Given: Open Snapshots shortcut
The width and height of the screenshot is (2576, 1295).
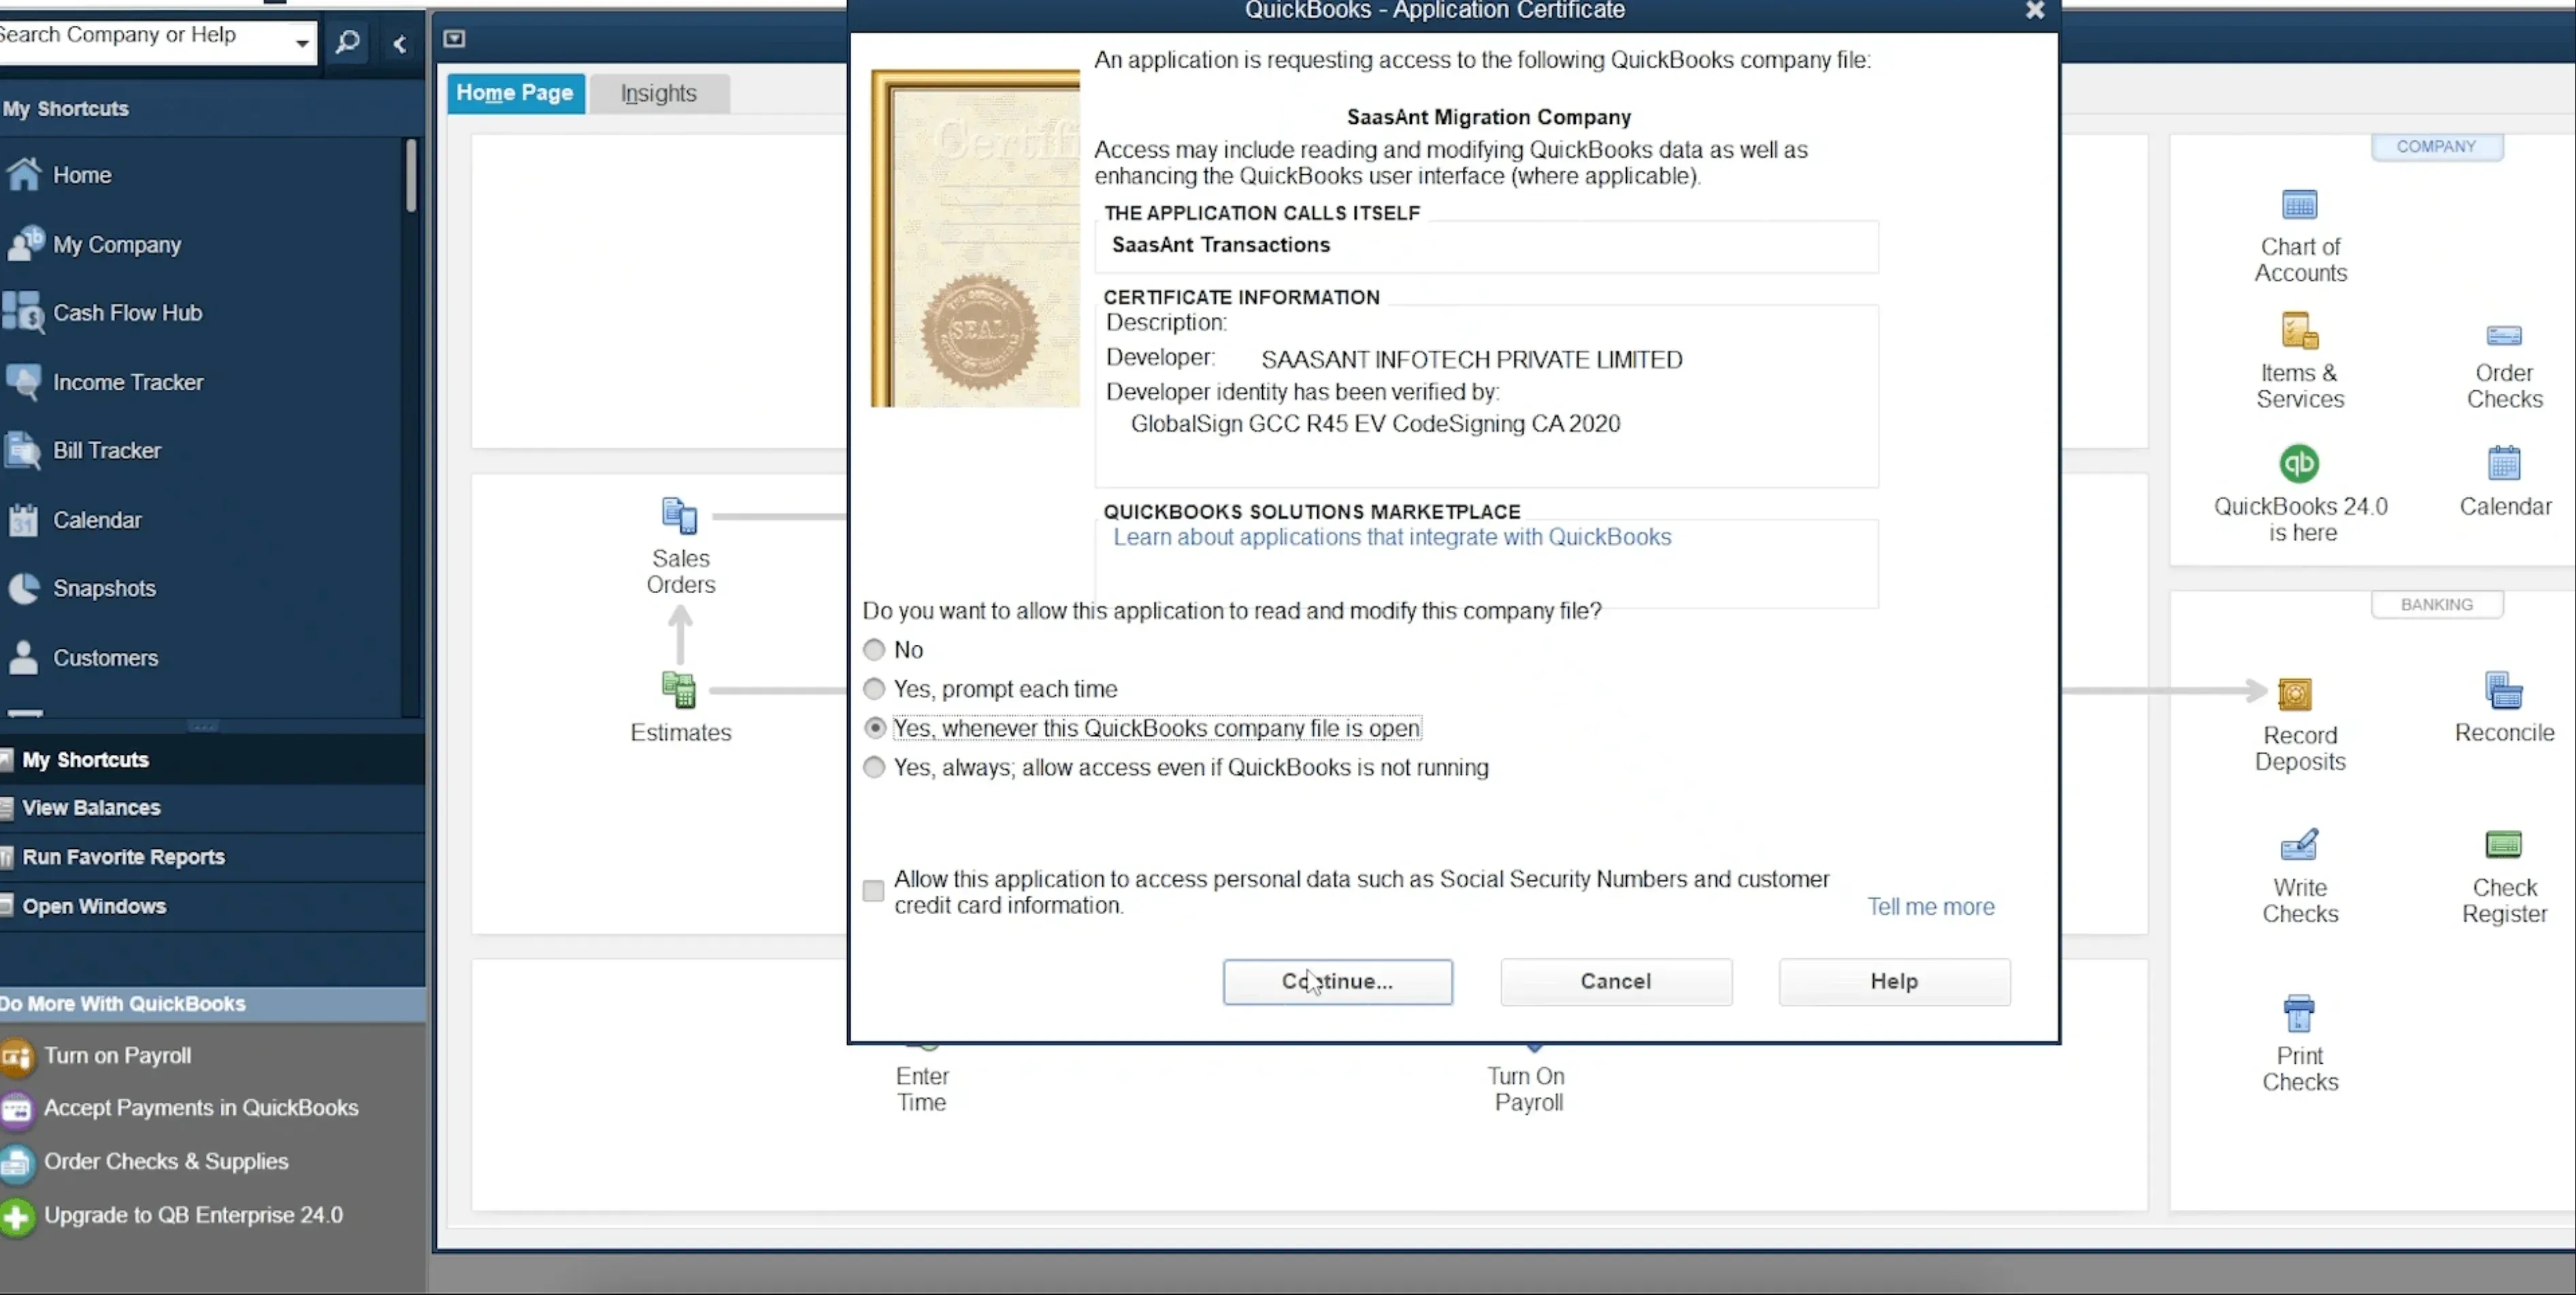Looking at the screenshot, I should tap(82, 589).
